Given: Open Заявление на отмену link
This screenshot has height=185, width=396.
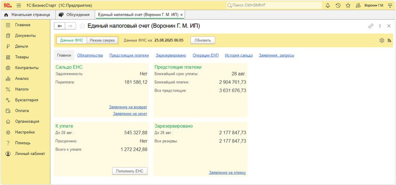Looking at the screenshot, I should [227, 172].
